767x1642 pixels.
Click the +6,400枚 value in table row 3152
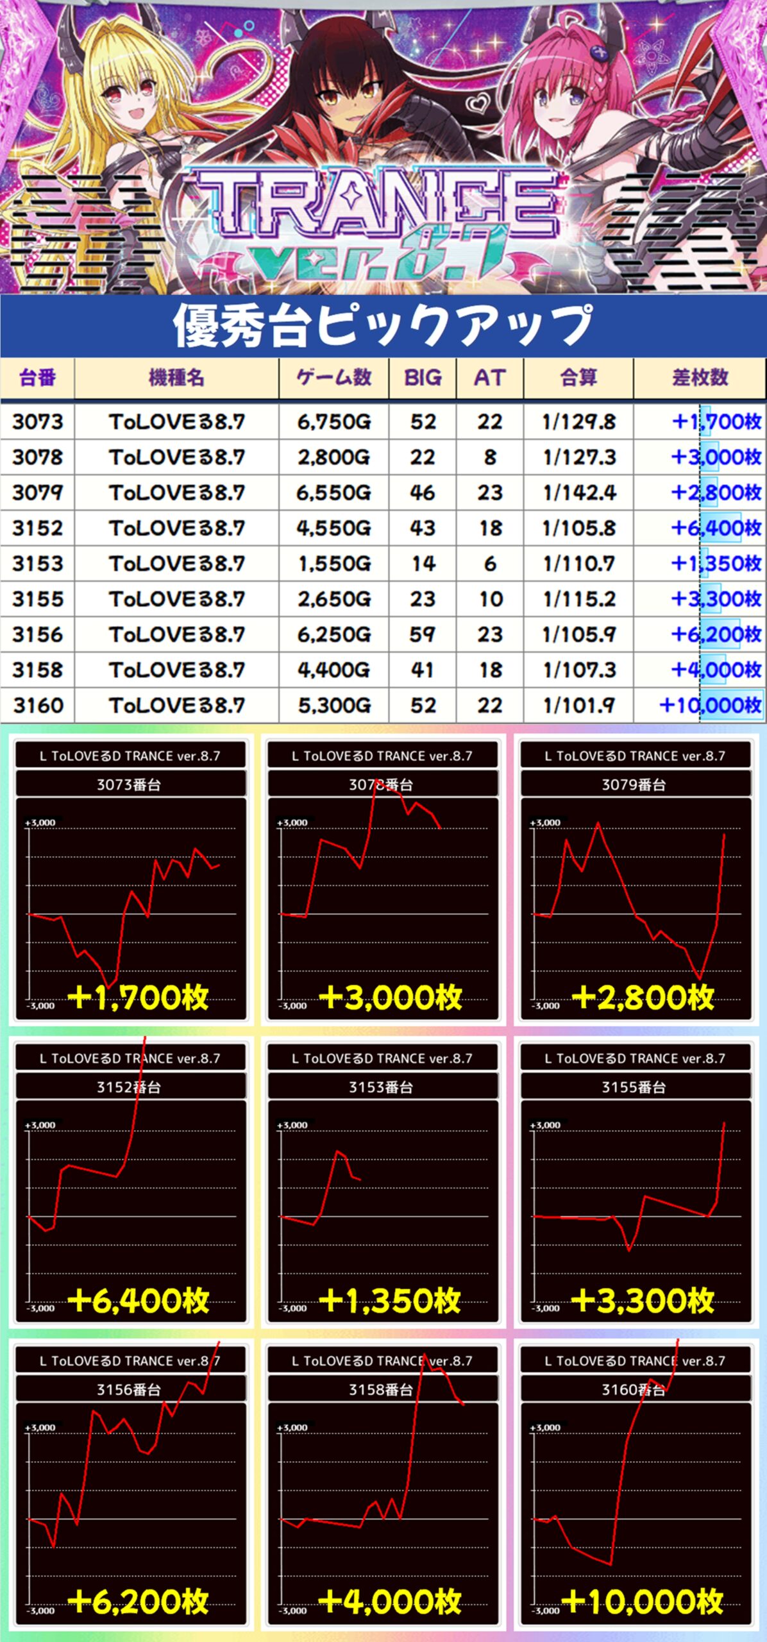pos(716,528)
